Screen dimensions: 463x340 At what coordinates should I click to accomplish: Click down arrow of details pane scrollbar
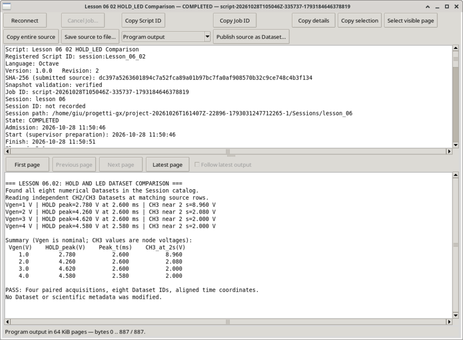click(456, 145)
